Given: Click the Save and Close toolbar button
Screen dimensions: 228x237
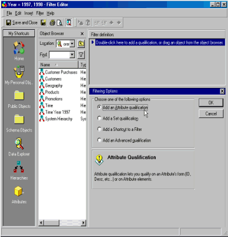Looking at the screenshot, I should (x=22, y=22).
